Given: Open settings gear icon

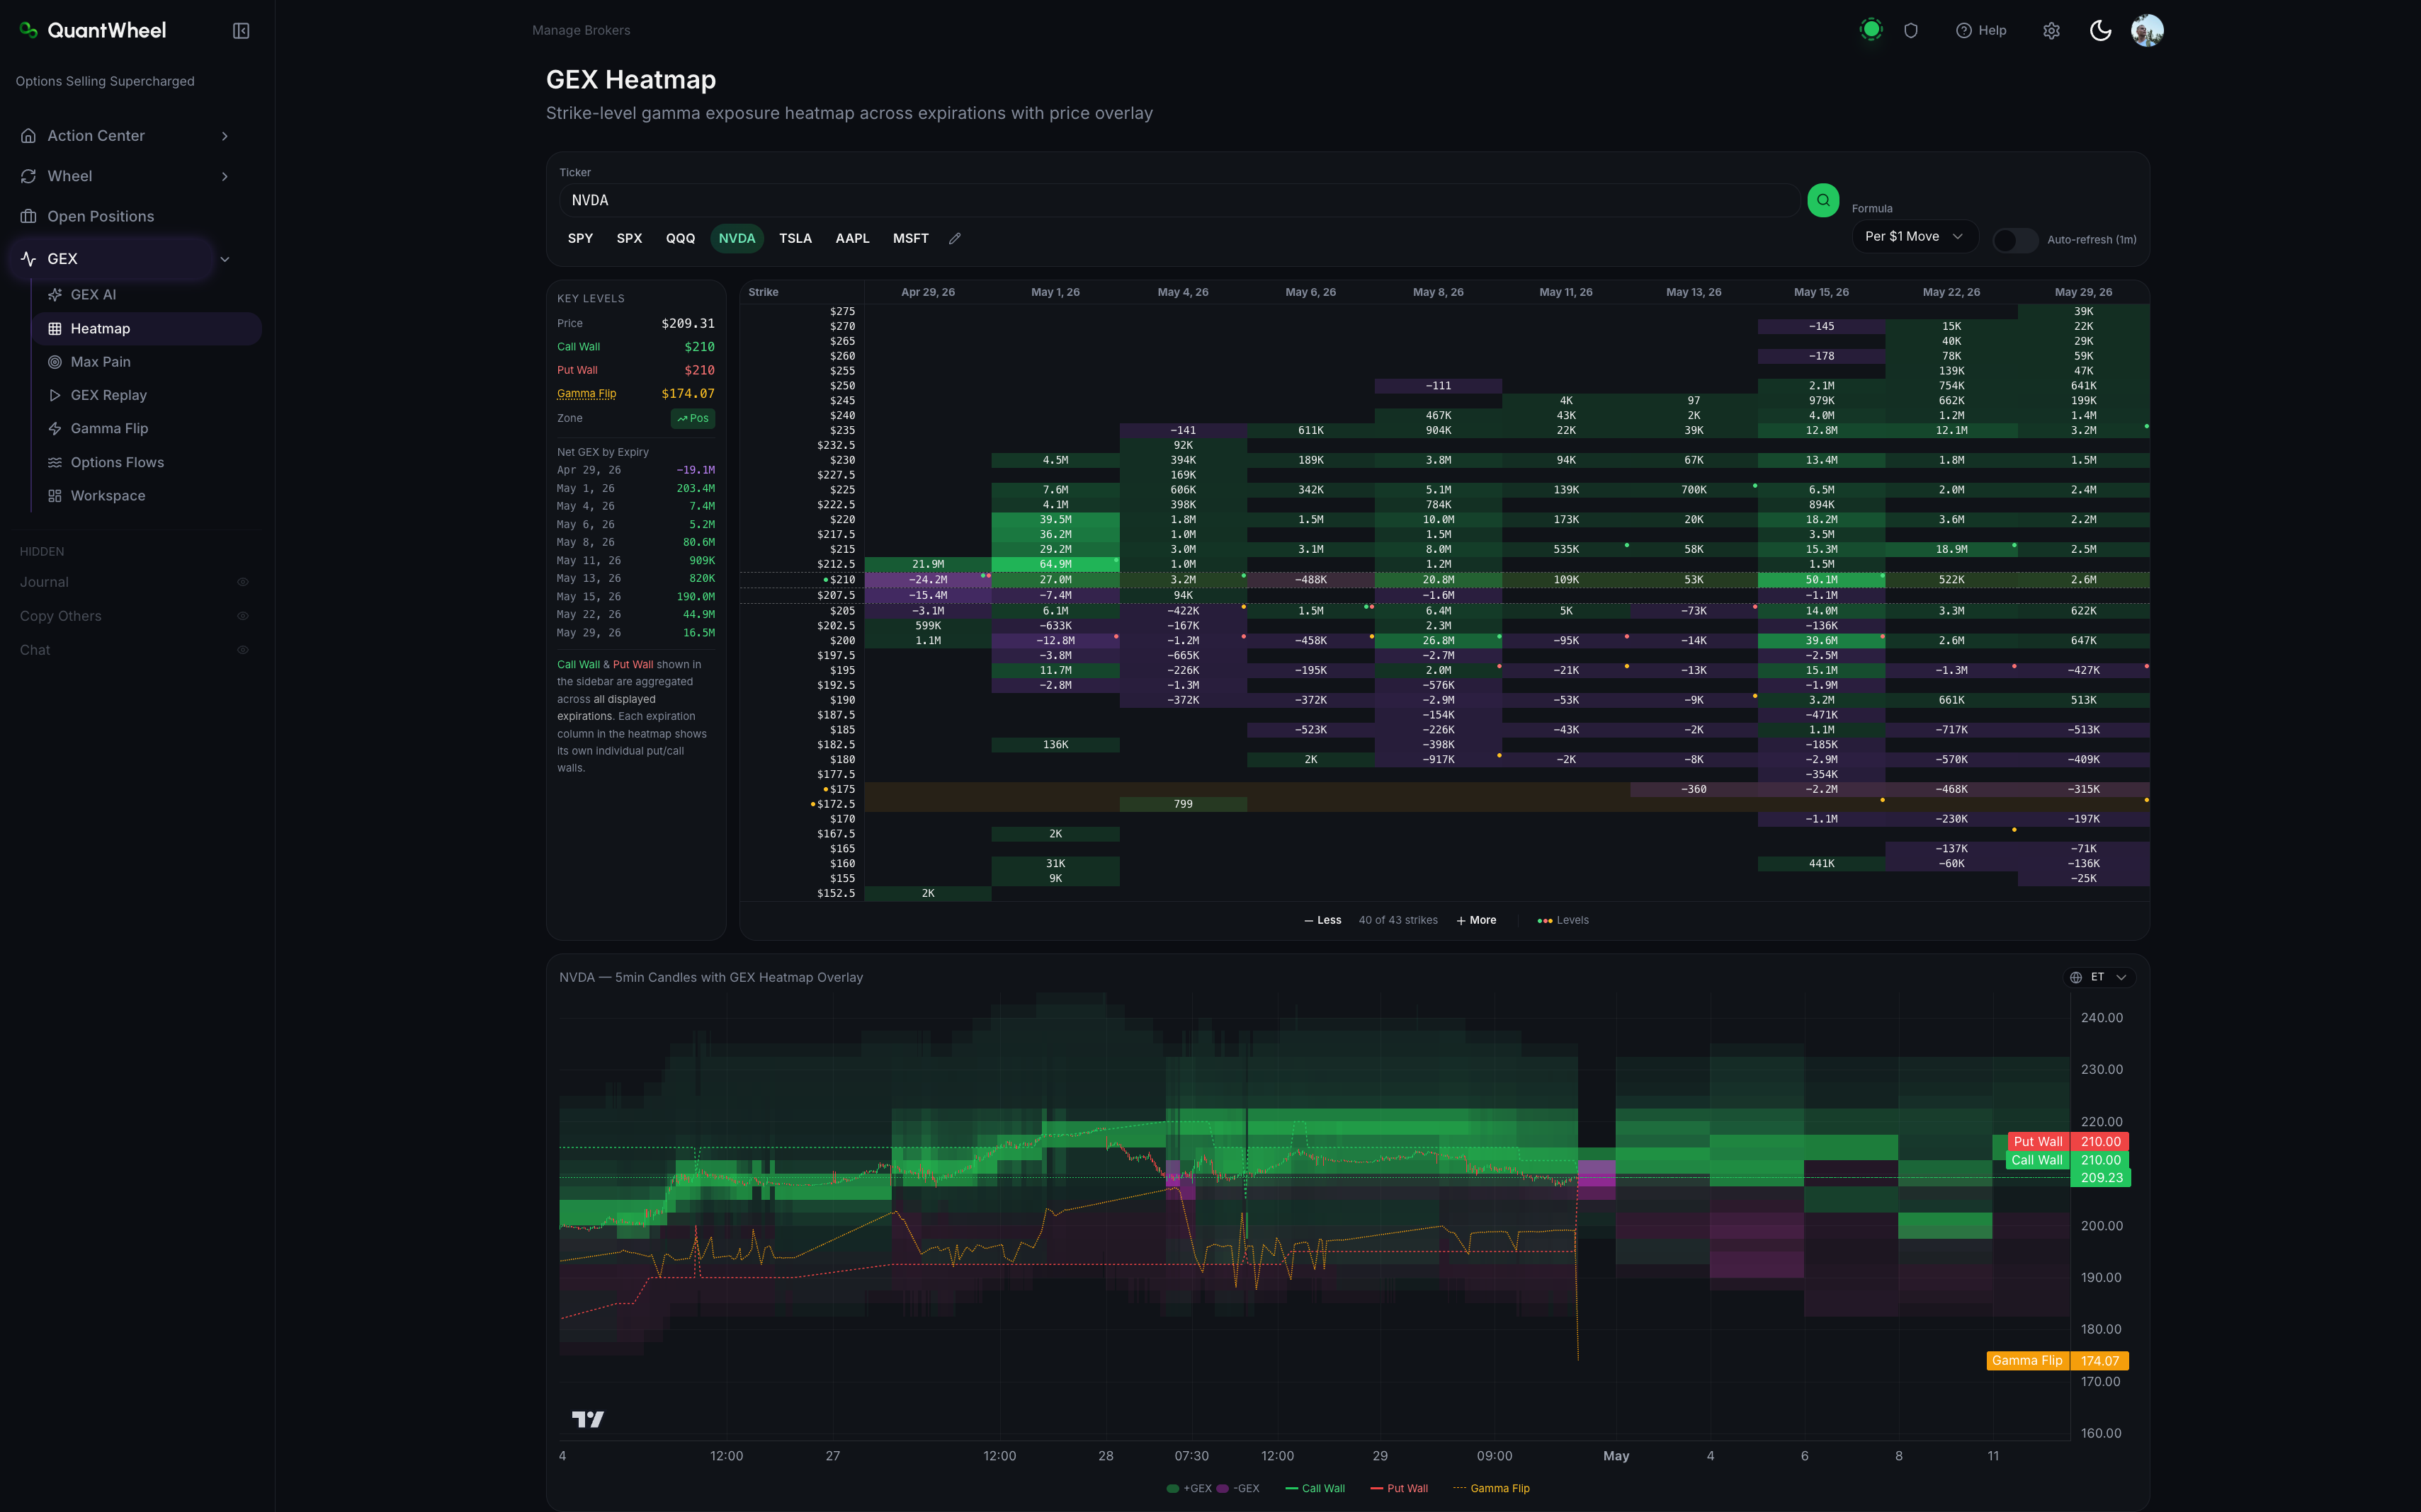Looking at the screenshot, I should pos(2051,30).
